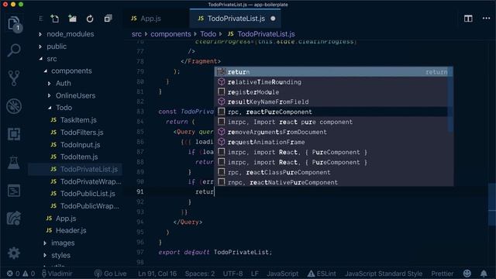Change JavaScript language mode
This screenshot has width=496, height=279.
(x=282, y=274)
